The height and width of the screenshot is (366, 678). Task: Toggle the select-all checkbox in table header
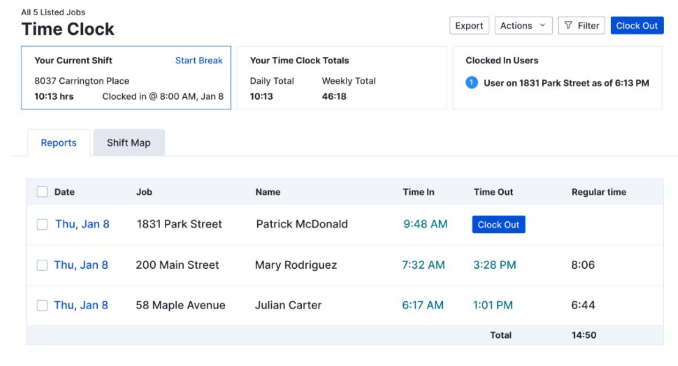click(42, 192)
